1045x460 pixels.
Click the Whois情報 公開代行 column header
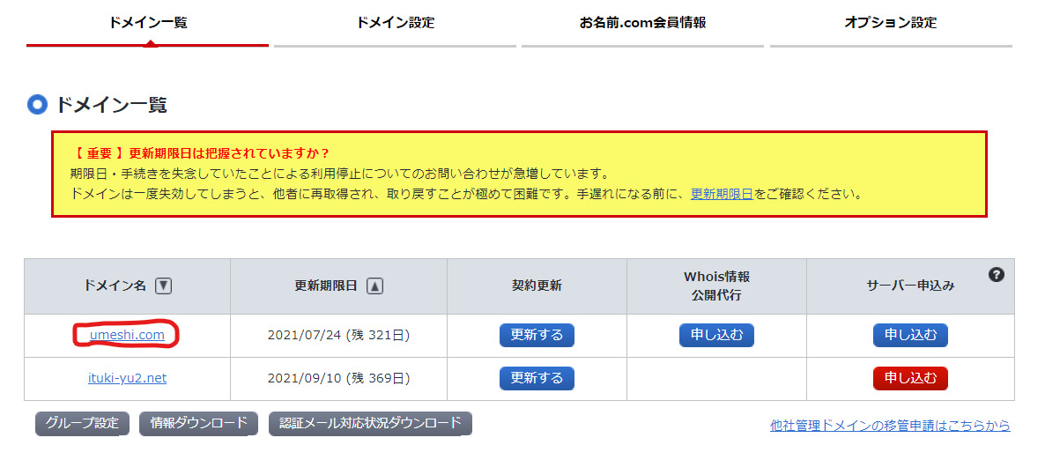pos(716,286)
